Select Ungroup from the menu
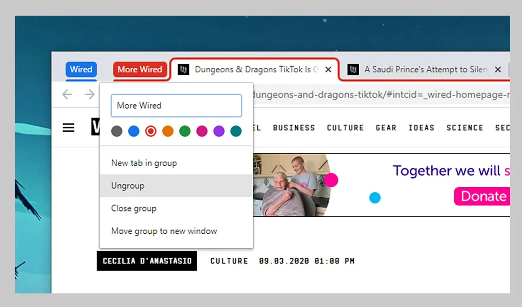The image size is (522, 307). tap(128, 186)
